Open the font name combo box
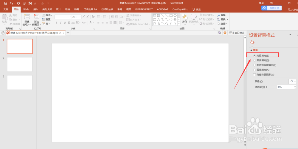 click(63, 17)
